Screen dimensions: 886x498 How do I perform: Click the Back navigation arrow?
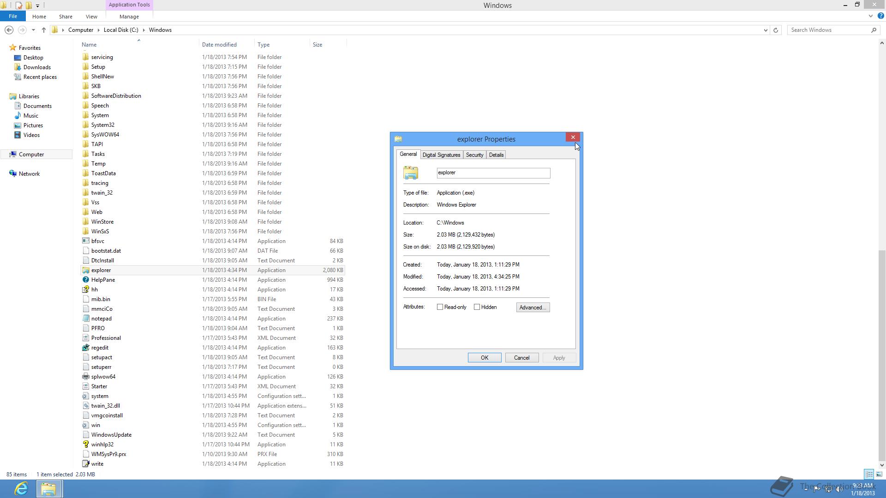point(9,30)
